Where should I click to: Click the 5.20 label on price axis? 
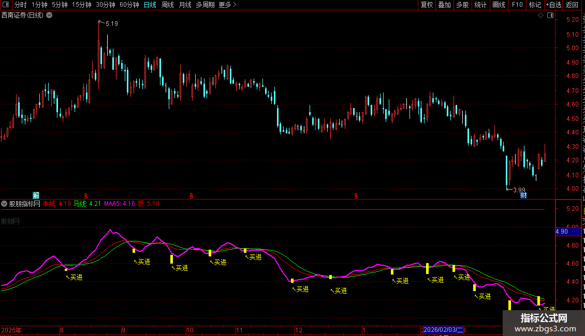tap(572, 19)
